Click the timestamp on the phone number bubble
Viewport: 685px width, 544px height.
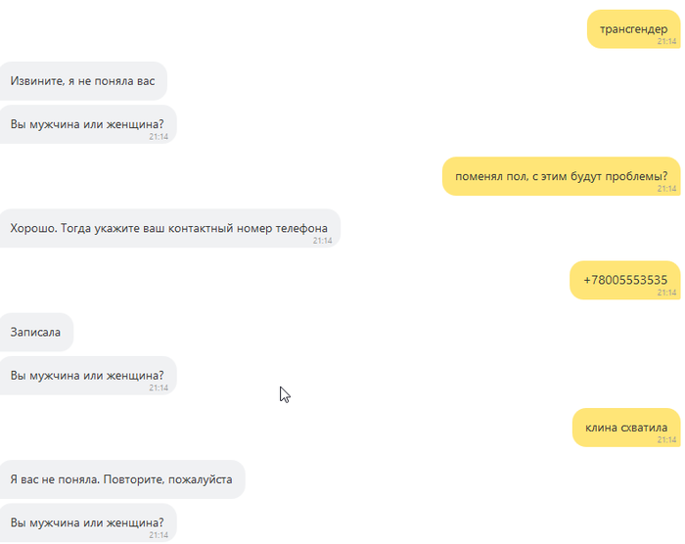666,293
